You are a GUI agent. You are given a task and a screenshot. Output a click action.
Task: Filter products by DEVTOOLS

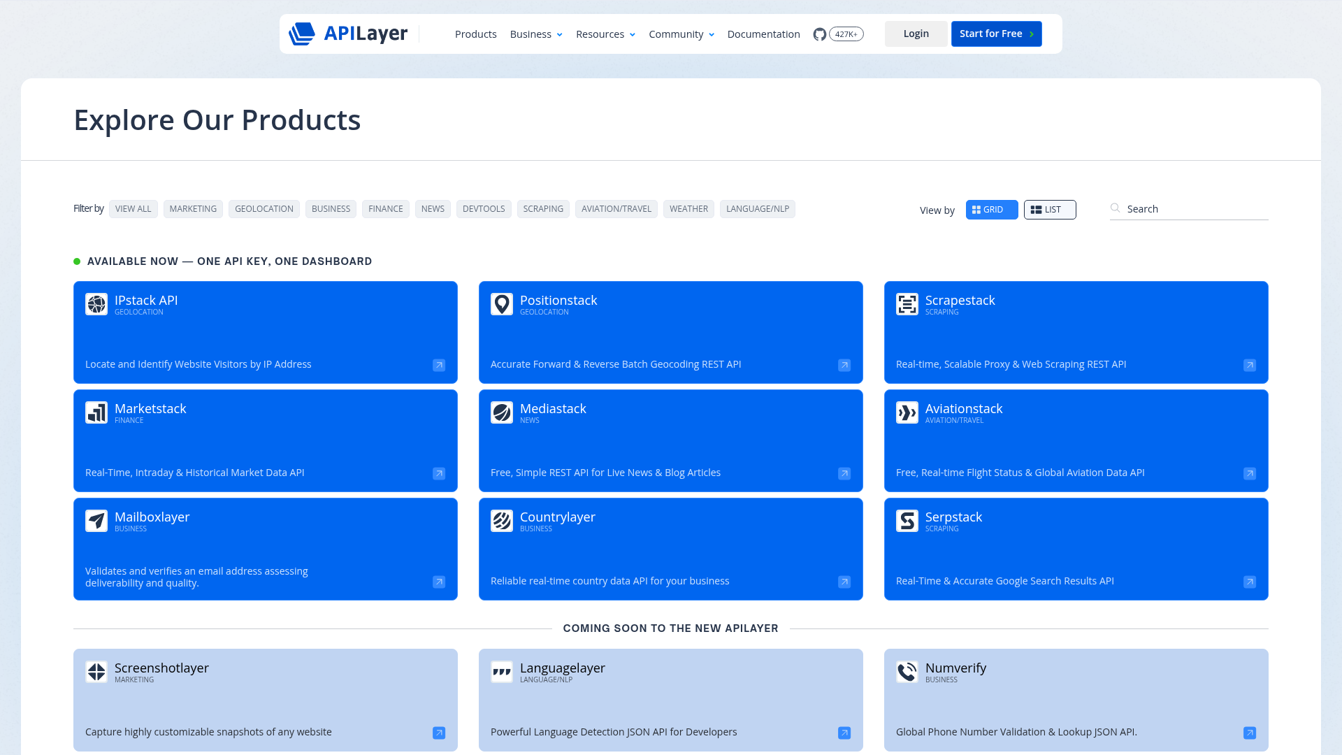point(484,209)
